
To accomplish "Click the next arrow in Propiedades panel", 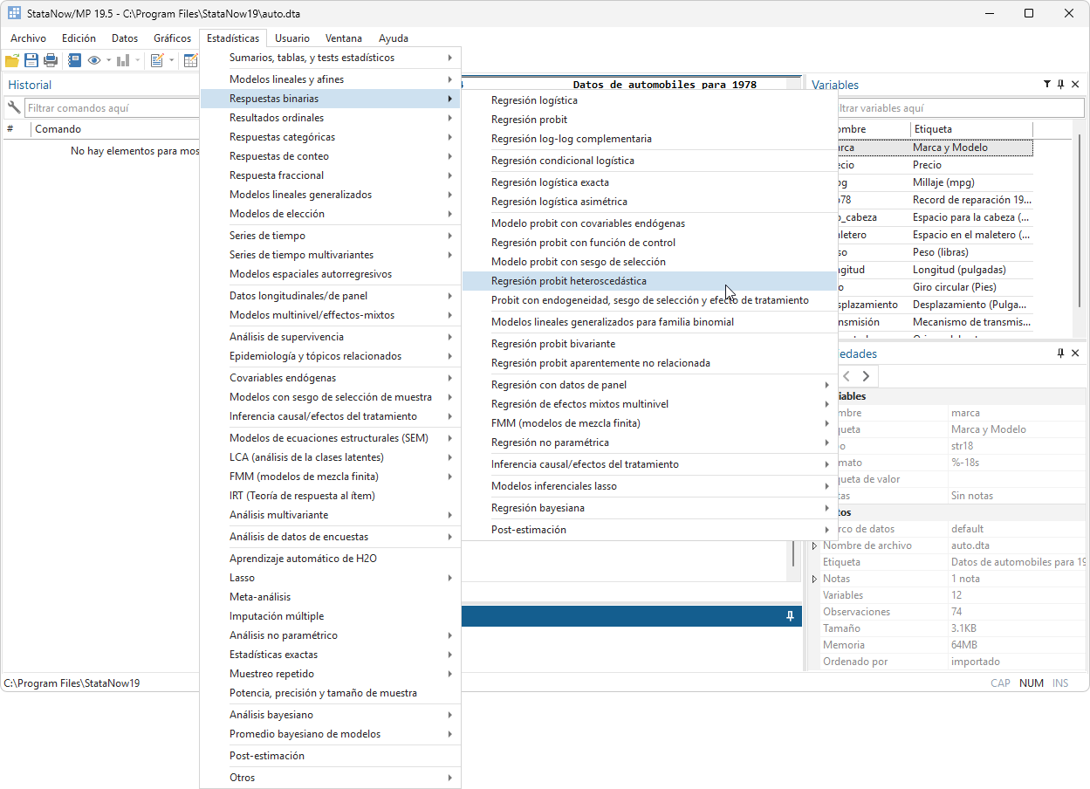I will click(866, 376).
